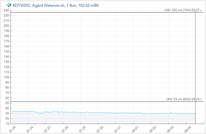Click the 30 value on y-axis
The image size is (206, 134).
(x=7, y=113)
